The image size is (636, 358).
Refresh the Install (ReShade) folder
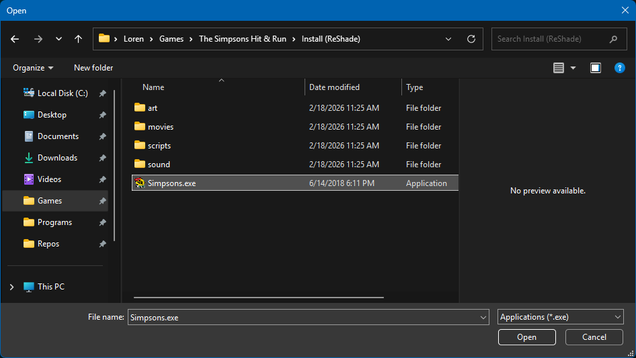tap(471, 39)
